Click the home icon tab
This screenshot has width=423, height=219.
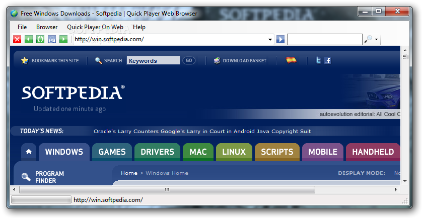click(29, 152)
